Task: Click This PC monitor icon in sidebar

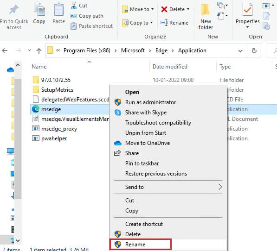Action: point(10,151)
